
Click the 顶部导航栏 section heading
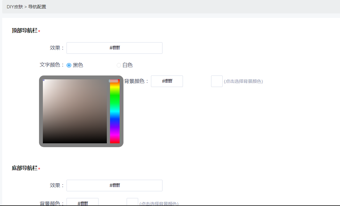coord(25,31)
